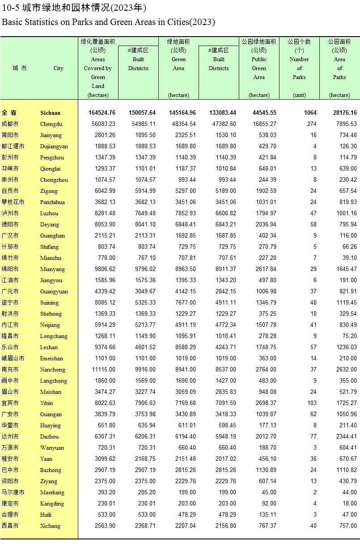
Task: Click the Guanghan city name
Action: (x=52, y=236)
